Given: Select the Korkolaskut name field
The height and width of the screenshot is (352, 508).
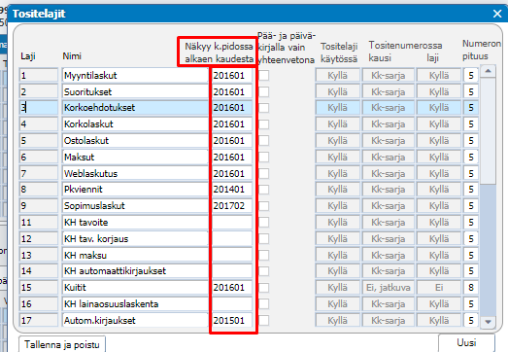Looking at the screenshot, I should (x=135, y=124).
